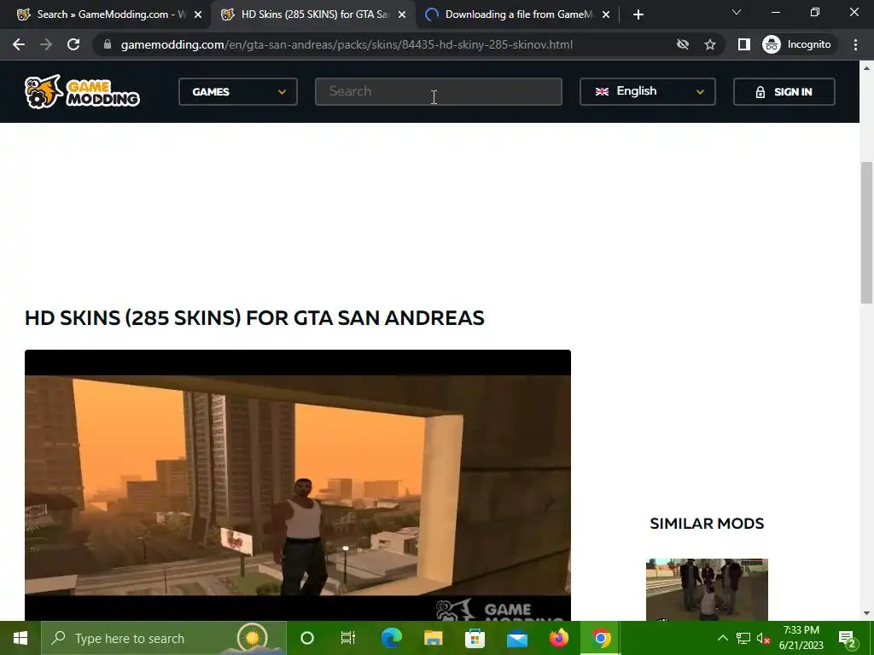874x655 pixels.
Task: Click the crossed-out eye icon in the address bar
Action: click(682, 44)
